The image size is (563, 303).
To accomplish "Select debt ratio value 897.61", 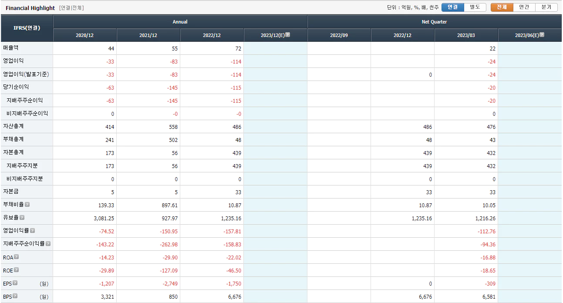I will click(x=169, y=205).
